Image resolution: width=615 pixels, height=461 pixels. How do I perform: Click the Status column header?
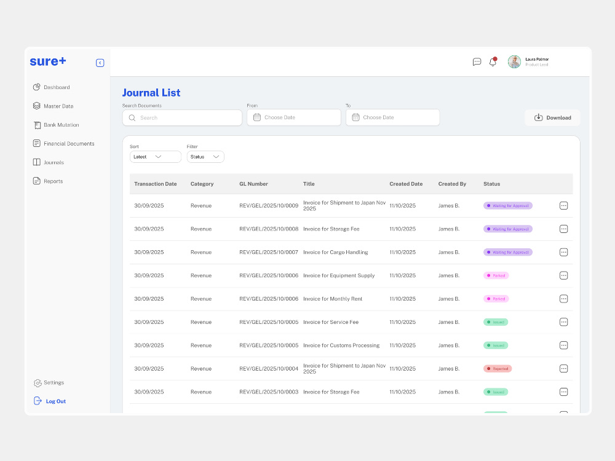(x=491, y=184)
